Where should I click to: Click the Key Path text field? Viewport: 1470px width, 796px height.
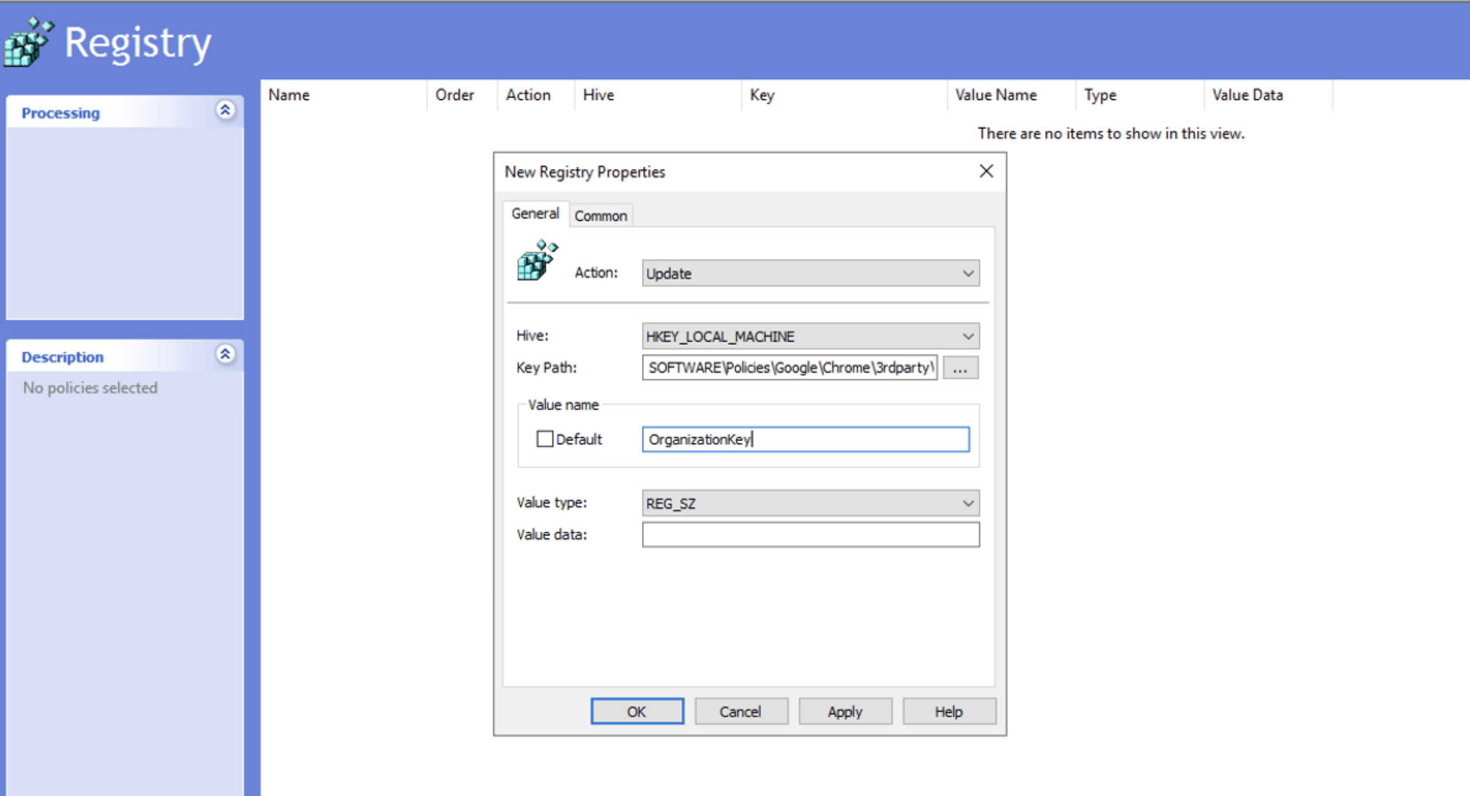pyautogui.click(x=789, y=368)
